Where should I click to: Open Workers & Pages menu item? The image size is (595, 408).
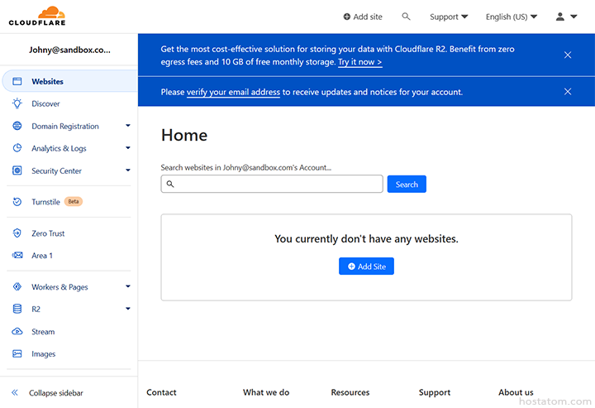[59, 287]
